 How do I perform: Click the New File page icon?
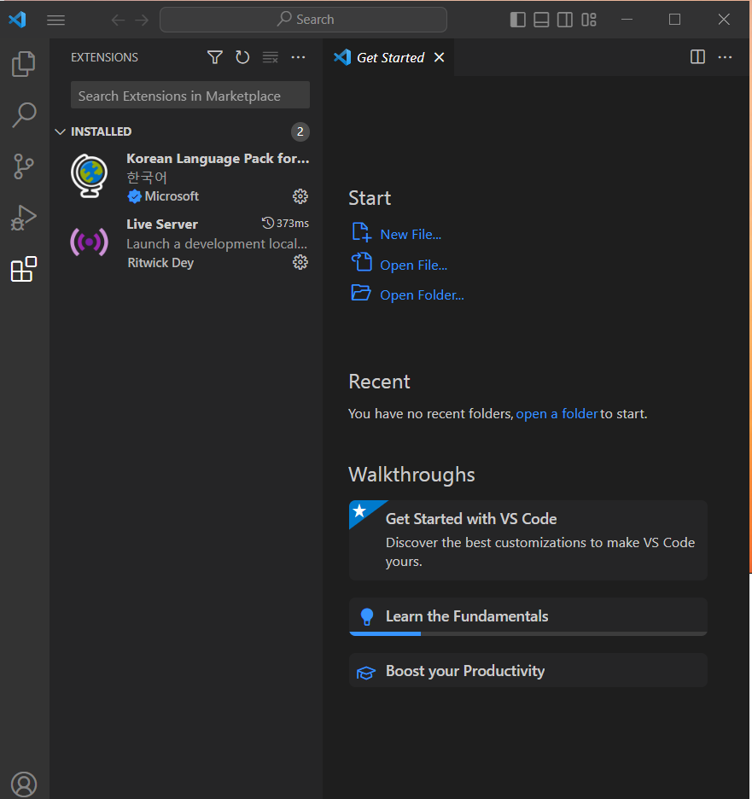(x=361, y=232)
